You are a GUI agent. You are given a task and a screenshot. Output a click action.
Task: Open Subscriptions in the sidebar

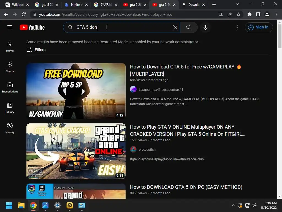10,88
